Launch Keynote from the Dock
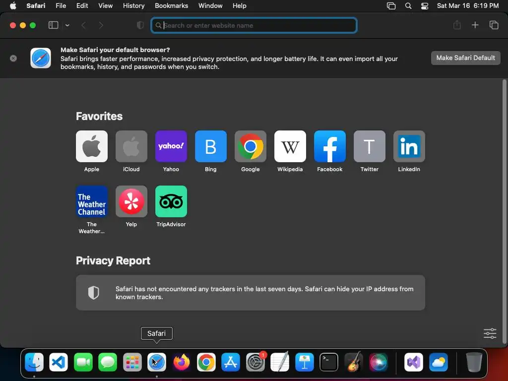The width and height of the screenshot is (508, 381). pyautogui.click(x=305, y=362)
